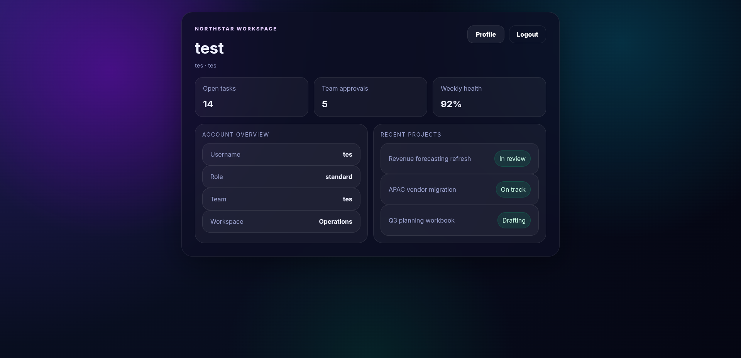Click the In review status badge
Viewport: 741px width, 358px height.
(512, 159)
